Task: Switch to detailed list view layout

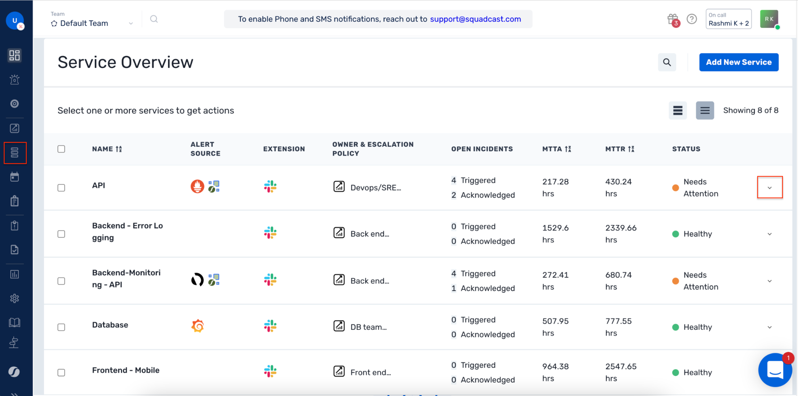Action: 705,110
